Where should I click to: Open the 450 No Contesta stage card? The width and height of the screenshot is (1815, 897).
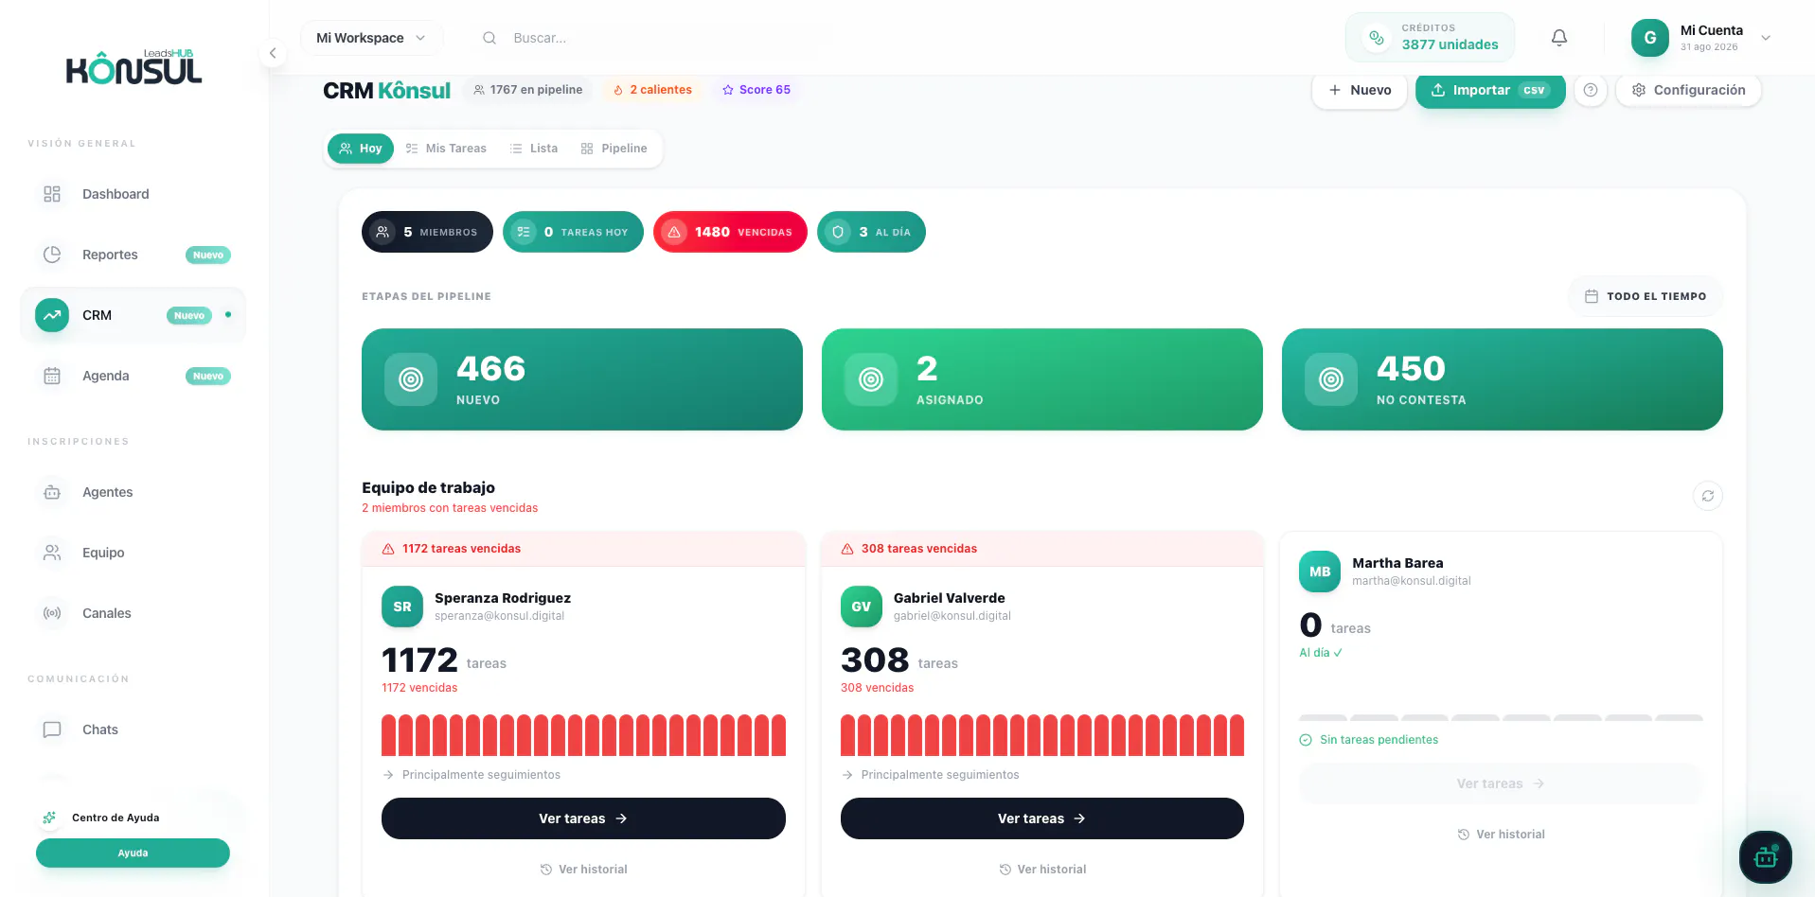pos(1503,379)
